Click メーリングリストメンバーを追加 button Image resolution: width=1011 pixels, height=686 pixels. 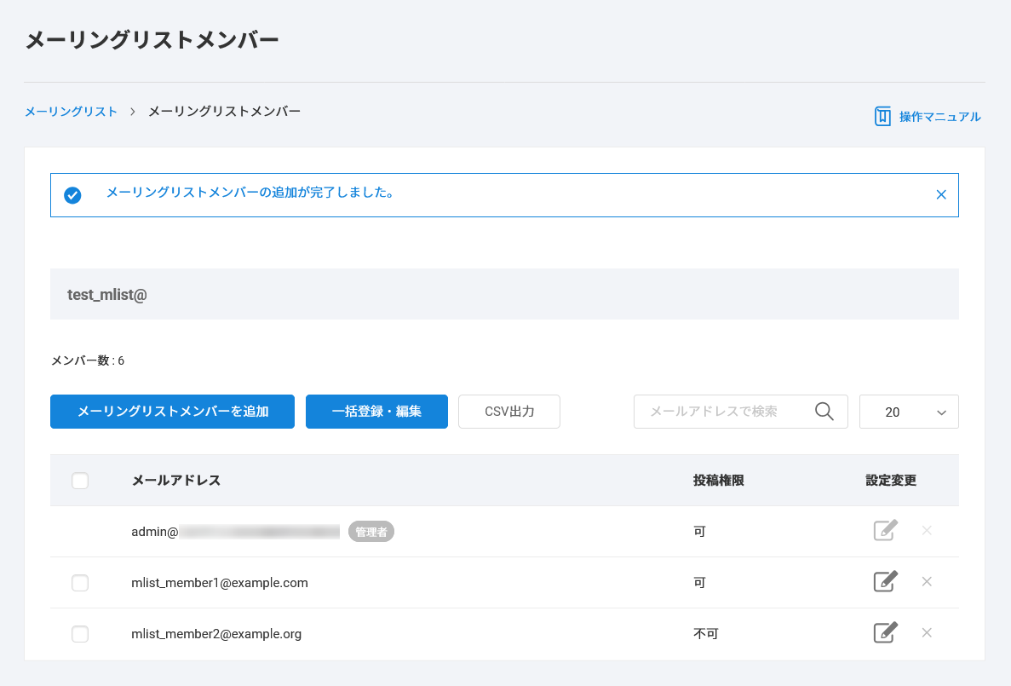(x=172, y=412)
